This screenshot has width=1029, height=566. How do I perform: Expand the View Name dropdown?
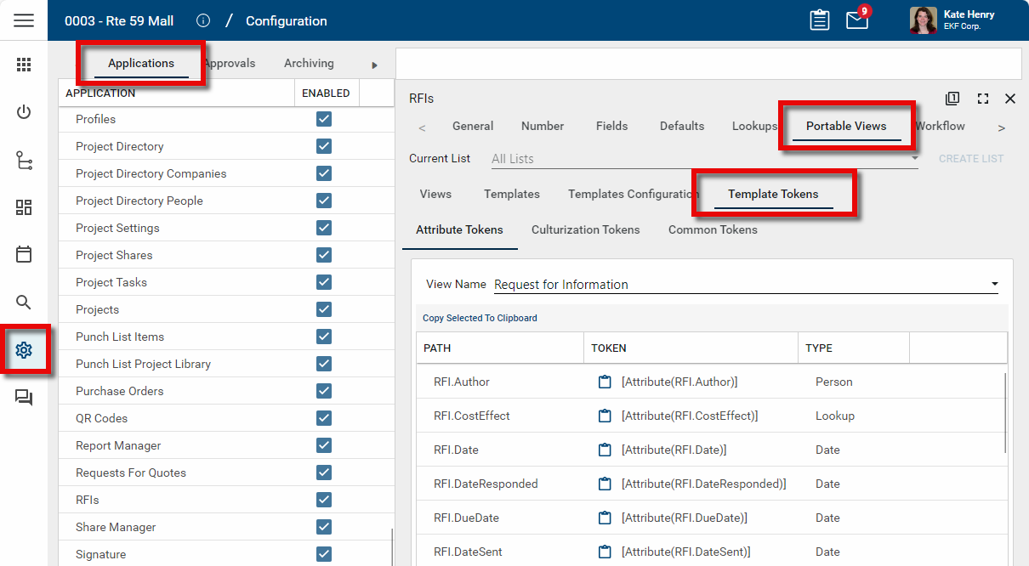(994, 285)
